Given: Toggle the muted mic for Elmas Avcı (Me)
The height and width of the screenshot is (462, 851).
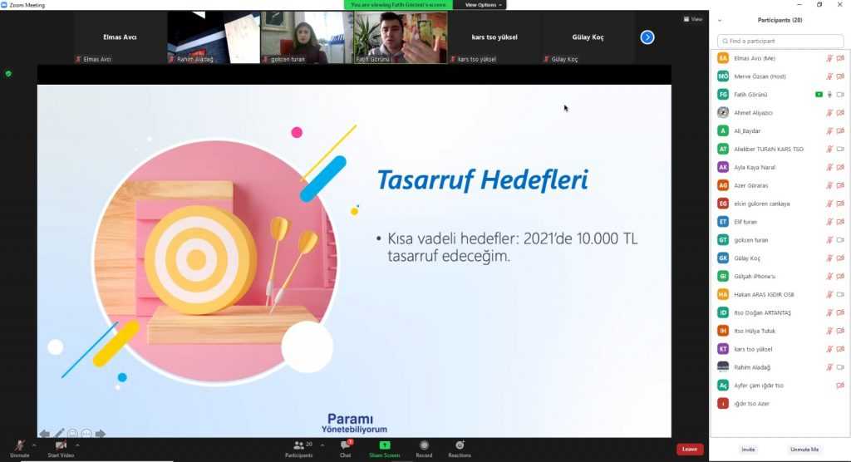Looking at the screenshot, I should click(829, 58).
